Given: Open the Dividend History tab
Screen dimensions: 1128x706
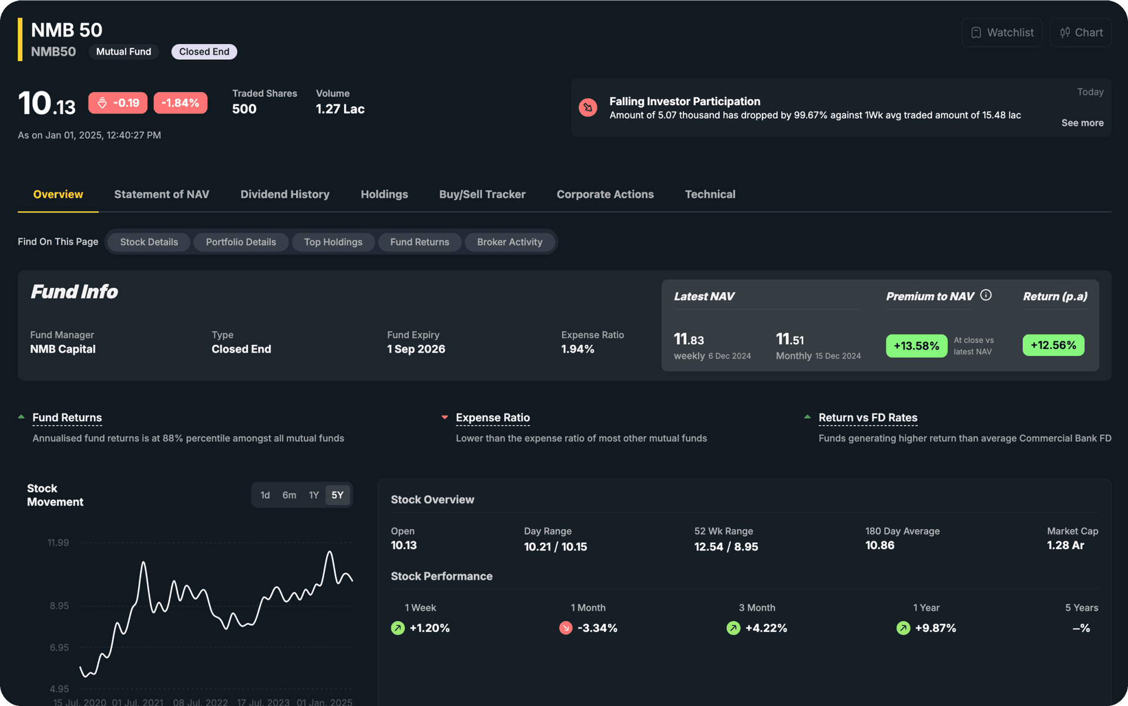Looking at the screenshot, I should pos(285,194).
